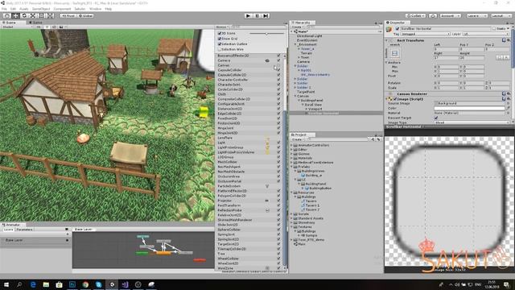Select the Rect transform tool
Image resolution: width=515 pixels, height=290 pixels.
coord(41,15)
